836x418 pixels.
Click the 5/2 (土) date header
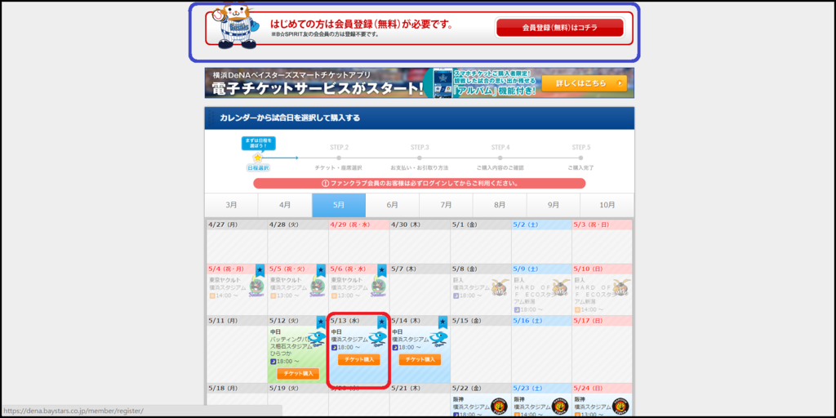[541, 225]
